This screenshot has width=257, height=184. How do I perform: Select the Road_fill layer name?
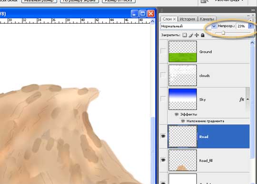click(206, 161)
